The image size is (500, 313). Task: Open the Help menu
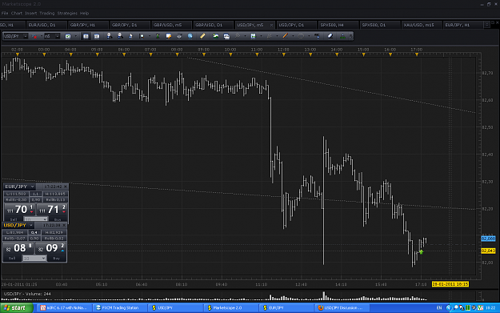coord(84,14)
